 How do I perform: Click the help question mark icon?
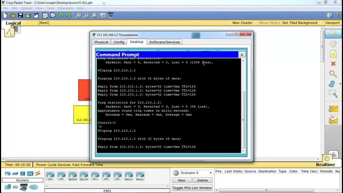tap(337, 16)
